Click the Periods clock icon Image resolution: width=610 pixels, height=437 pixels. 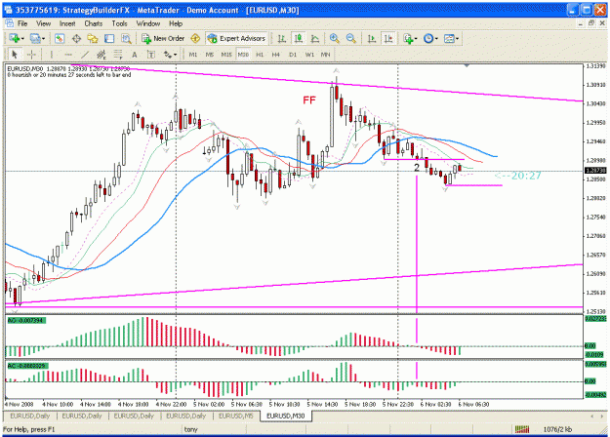428,38
